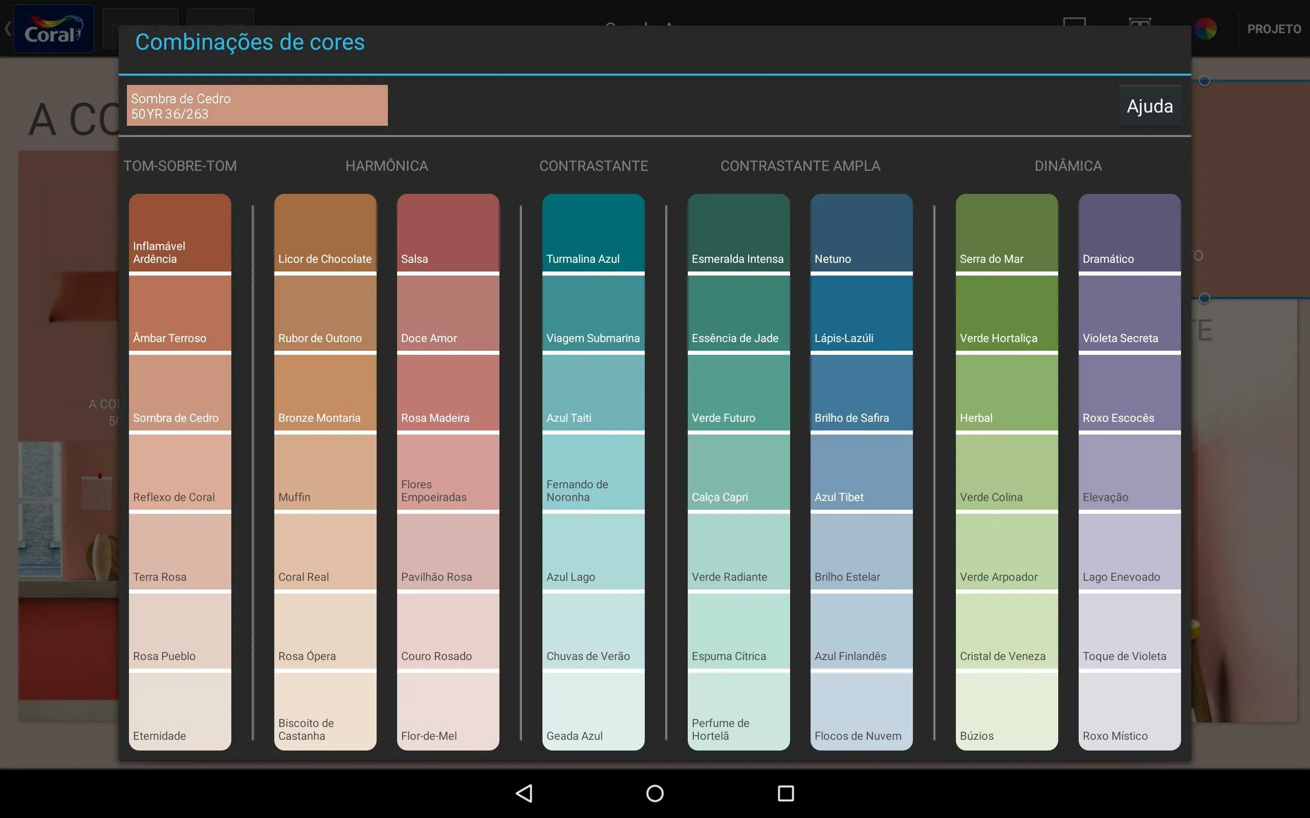Select the Biscoito de Castanha swatch

pos(325,712)
